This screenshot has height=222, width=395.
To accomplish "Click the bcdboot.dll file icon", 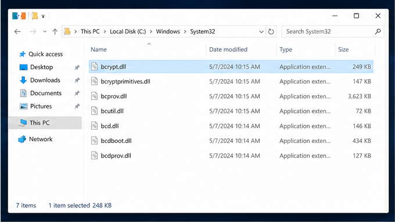I will (94, 141).
